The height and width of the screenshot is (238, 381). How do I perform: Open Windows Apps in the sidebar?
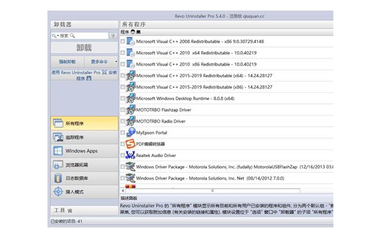(x=85, y=151)
